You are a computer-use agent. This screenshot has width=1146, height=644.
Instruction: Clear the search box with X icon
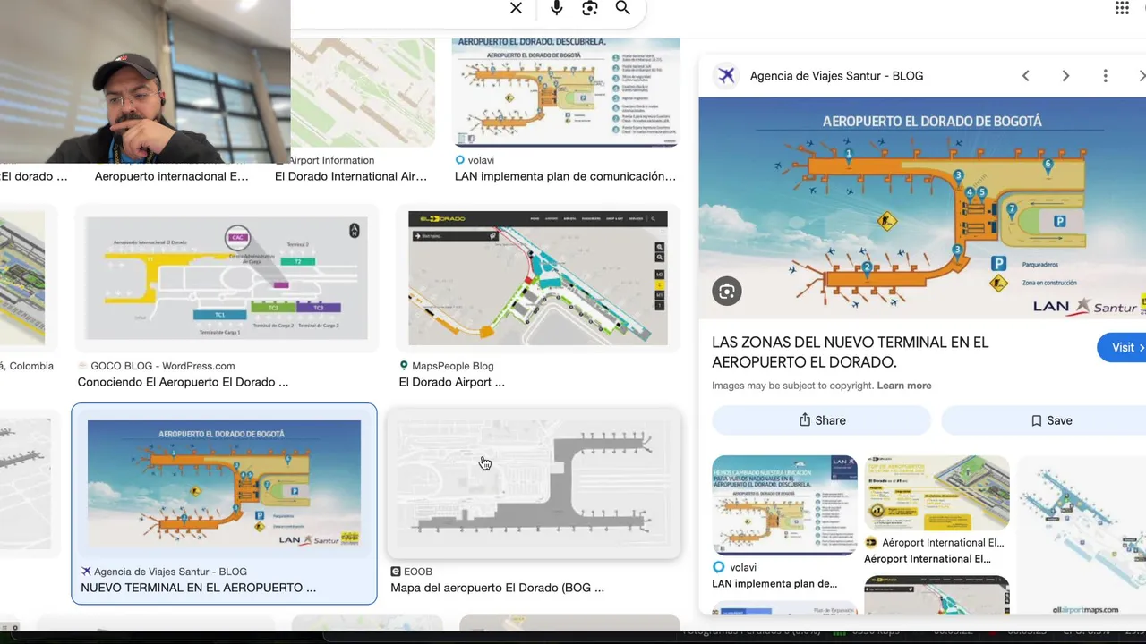(x=516, y=8)
